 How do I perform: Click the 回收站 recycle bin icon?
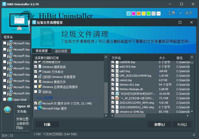[40, 91]
